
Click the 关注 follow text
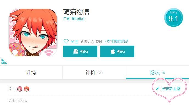pyautogui.click(x=74, y=41)
